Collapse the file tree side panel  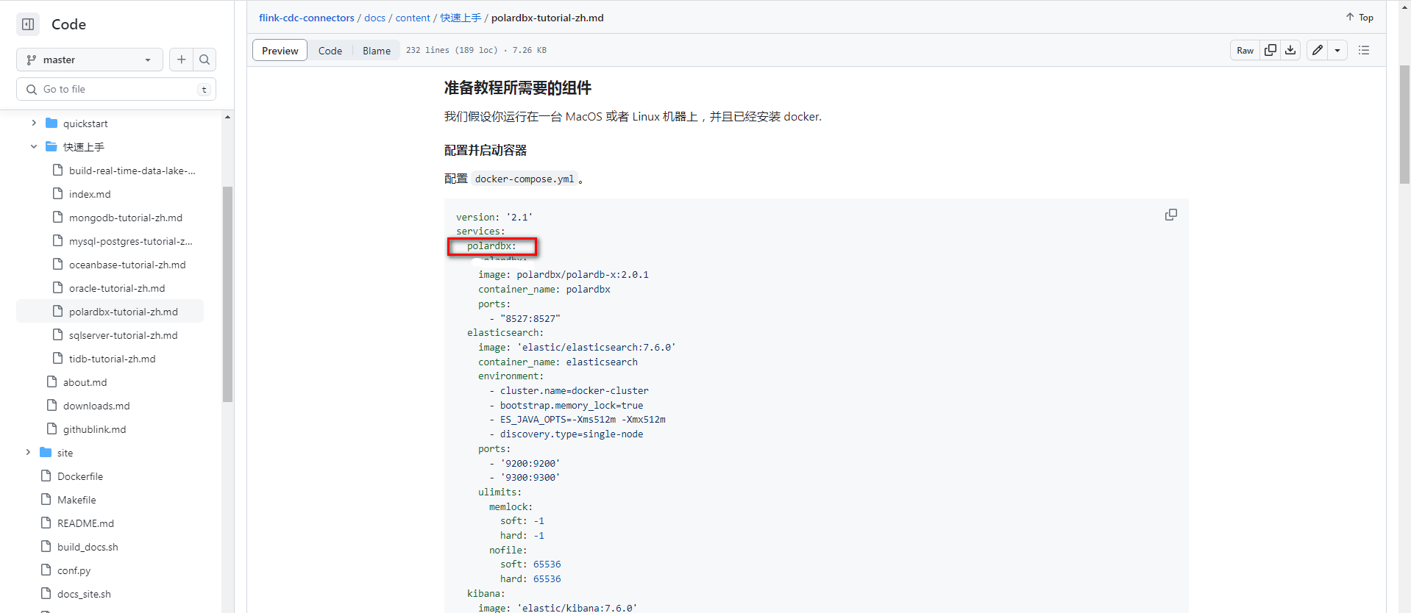[28, 24]
